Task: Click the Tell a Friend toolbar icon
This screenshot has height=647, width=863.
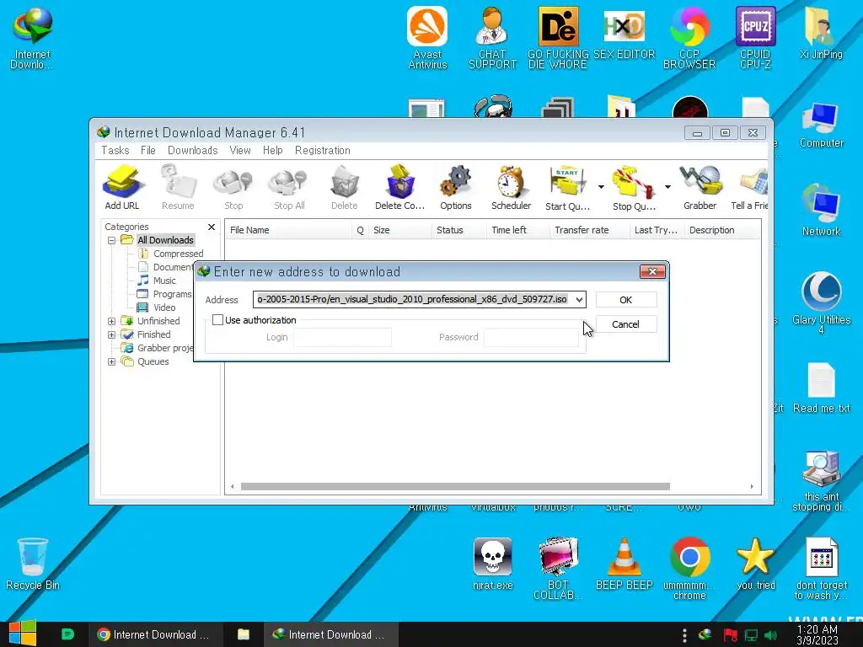Action: 749,187
